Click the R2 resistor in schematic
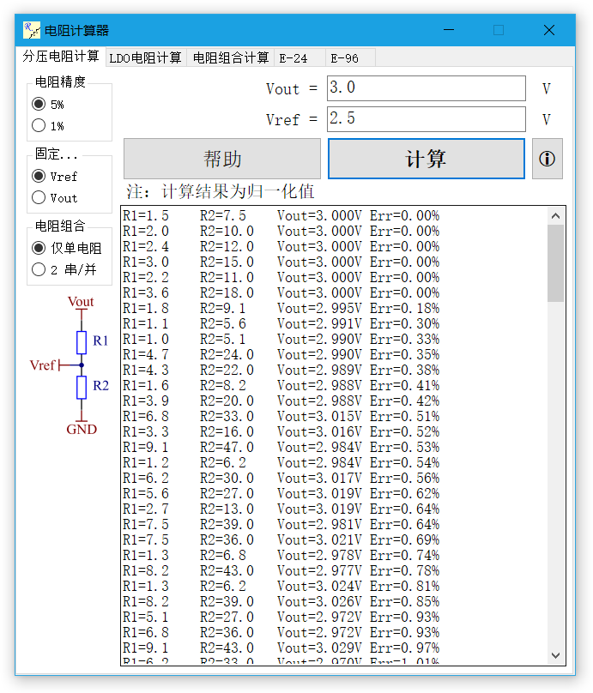This screenshot has height=693, width=593. pos(82,387)
